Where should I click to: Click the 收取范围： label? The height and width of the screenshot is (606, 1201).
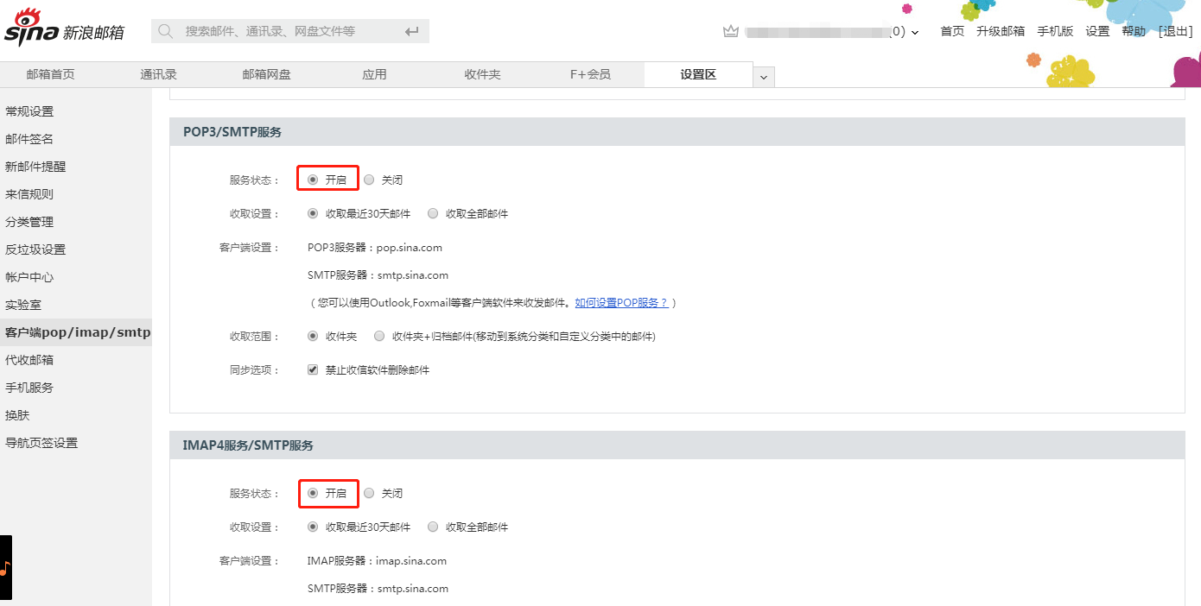255,336
